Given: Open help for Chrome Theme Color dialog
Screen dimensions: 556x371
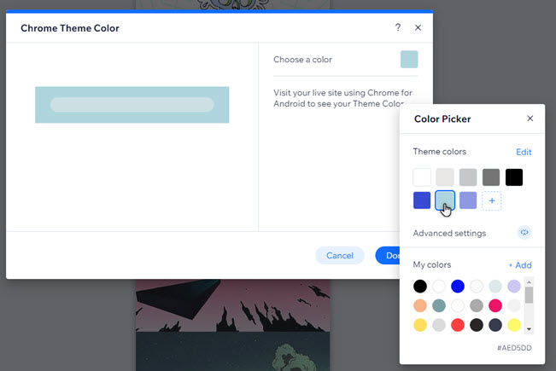Looking at the screenshot, I should (x=398, y=27).
